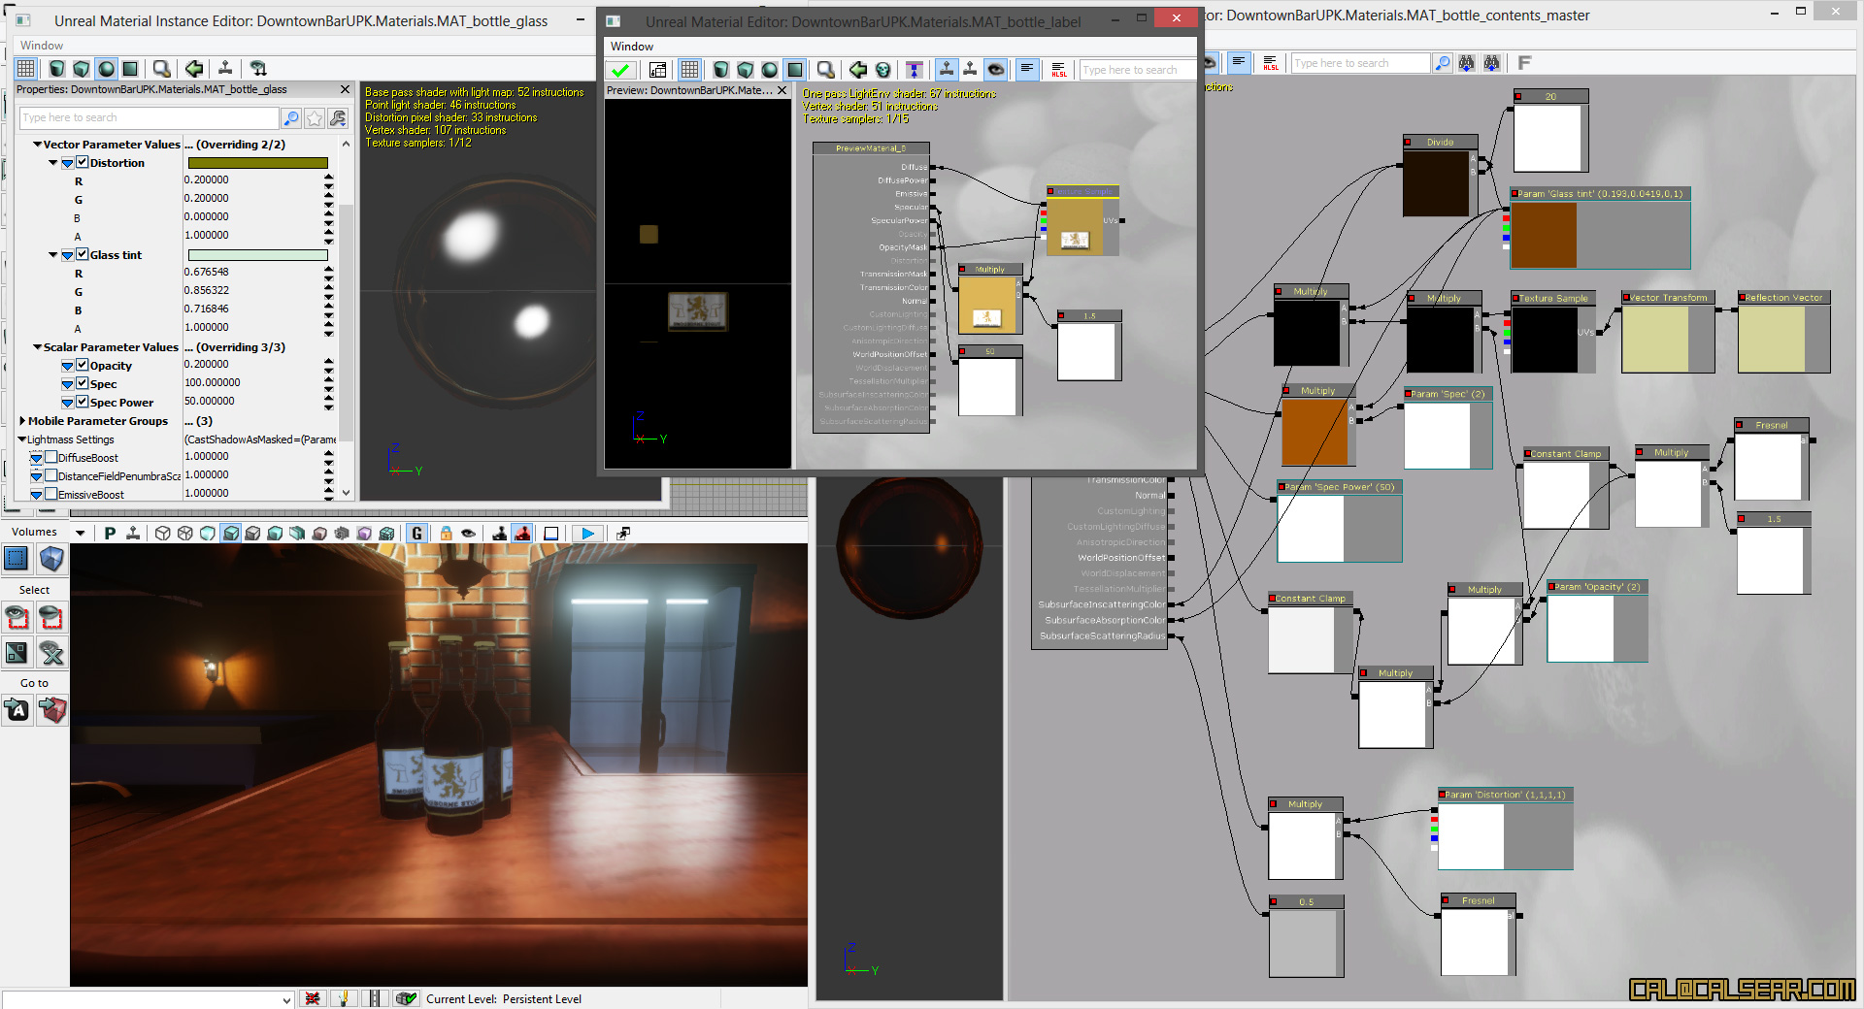Toggle the Glass tint parameter override checkbox
Image resolution: width=1864 pixels, height=1009 pixels.
coord(83,255)
